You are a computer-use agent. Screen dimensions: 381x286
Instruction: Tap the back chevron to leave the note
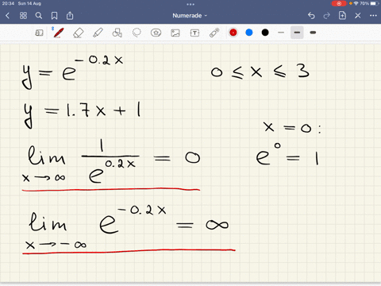pos(7,16)
